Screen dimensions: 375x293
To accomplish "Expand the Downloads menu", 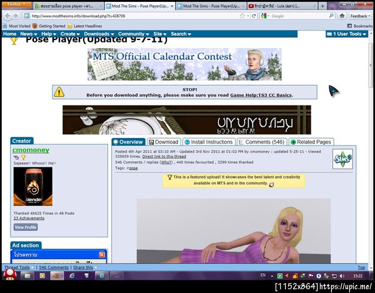I will [99, 34].
